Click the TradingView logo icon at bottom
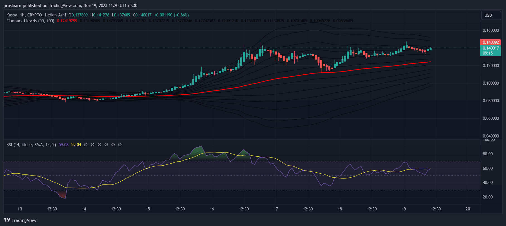Image resolution: width=506 pixels, height=226 pixels. (7, 220)
